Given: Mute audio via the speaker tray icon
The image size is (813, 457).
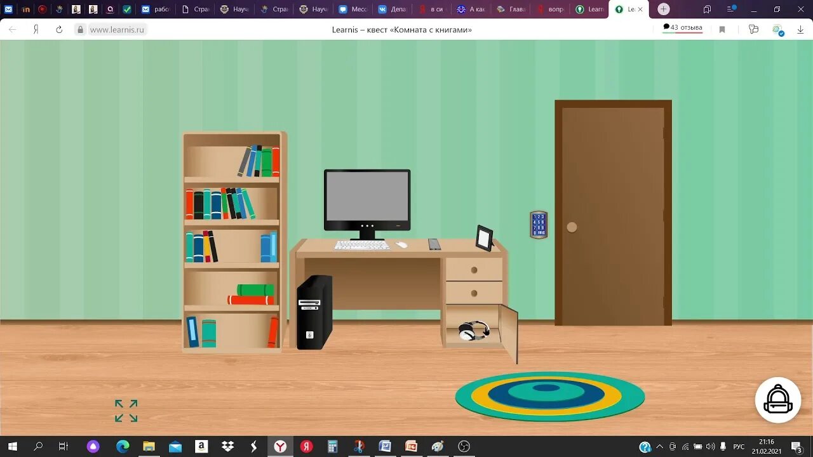Looking at the screenshot, I should [x=710, y=447].
